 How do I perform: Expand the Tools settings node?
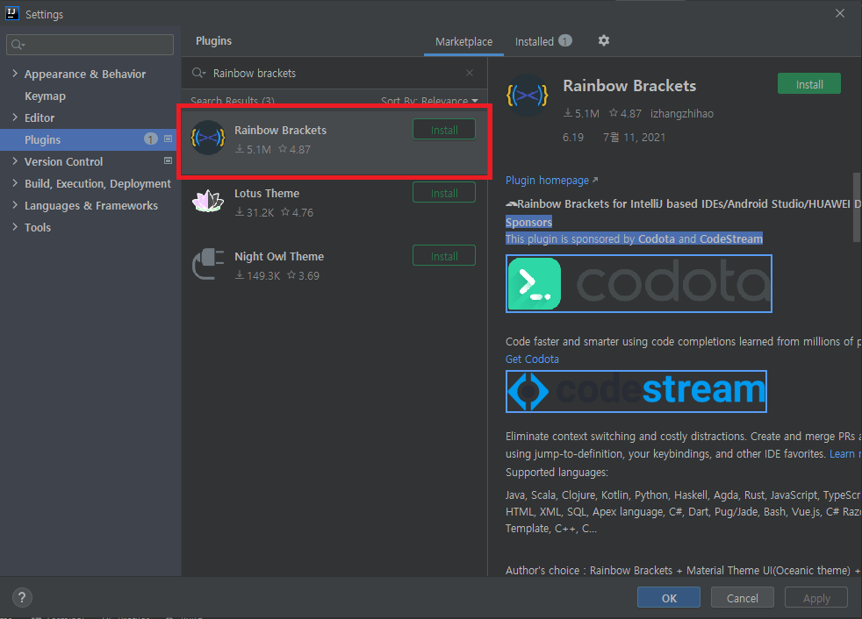15,227
